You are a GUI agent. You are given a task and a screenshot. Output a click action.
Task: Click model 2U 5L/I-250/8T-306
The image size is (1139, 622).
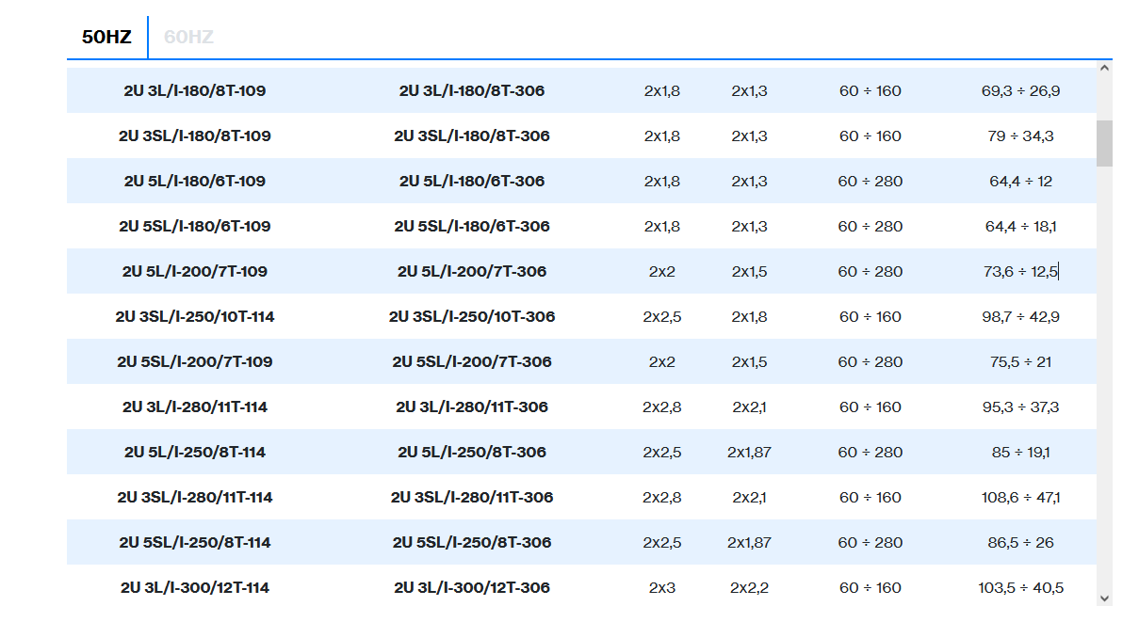471,453
